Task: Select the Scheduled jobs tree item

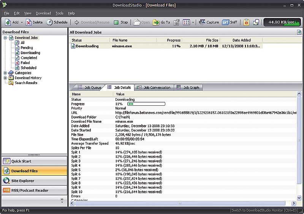Action: [28, 68]
